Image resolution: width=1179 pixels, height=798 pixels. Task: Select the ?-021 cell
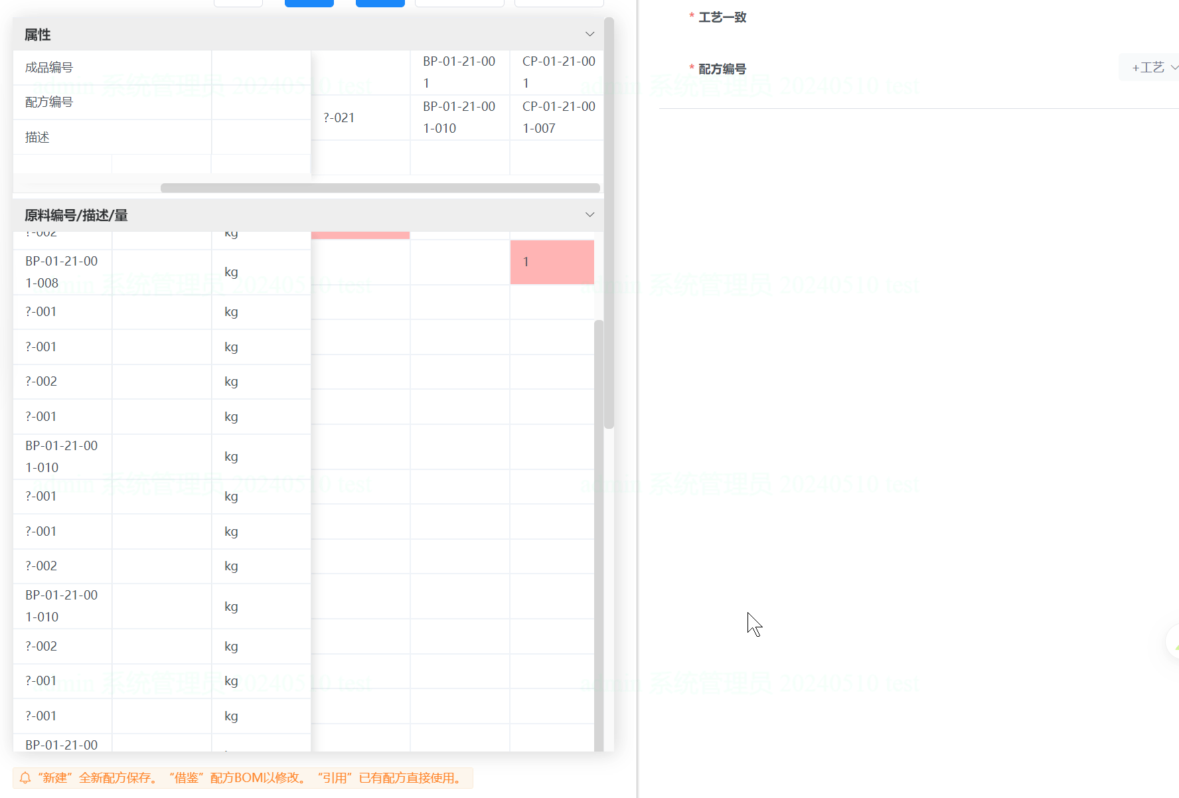pyautogui.click(x=360, y=118)
